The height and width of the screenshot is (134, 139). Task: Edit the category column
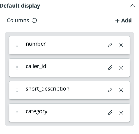[110, 113]
